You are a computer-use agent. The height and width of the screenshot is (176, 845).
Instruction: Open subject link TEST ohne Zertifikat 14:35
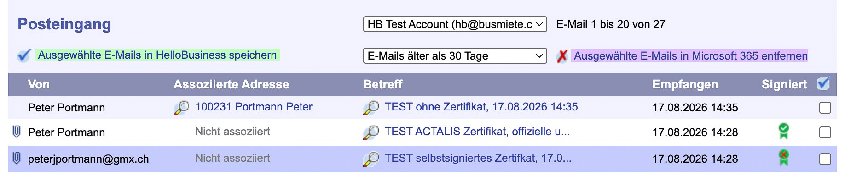click(x=481, y=107)
